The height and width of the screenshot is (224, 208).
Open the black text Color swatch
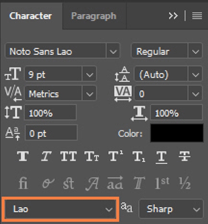(x=177, y=133)
